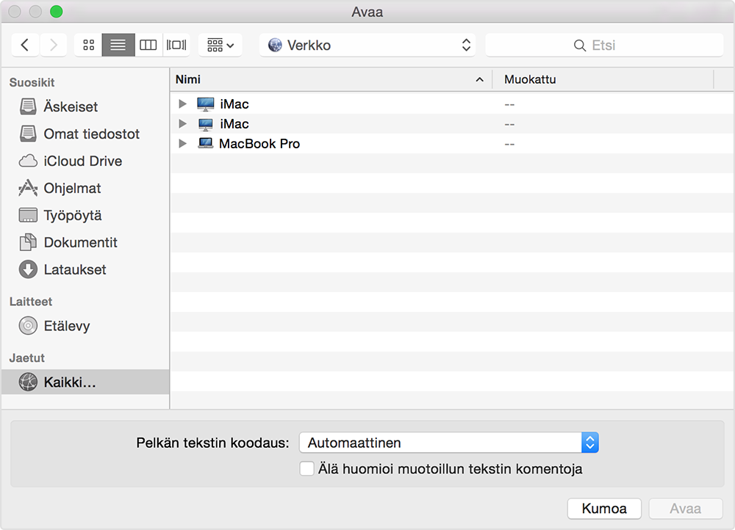This screenshot has height=530, width=735.
Task: Go back with the left chevron button
Action: click(x=25, y=45)
